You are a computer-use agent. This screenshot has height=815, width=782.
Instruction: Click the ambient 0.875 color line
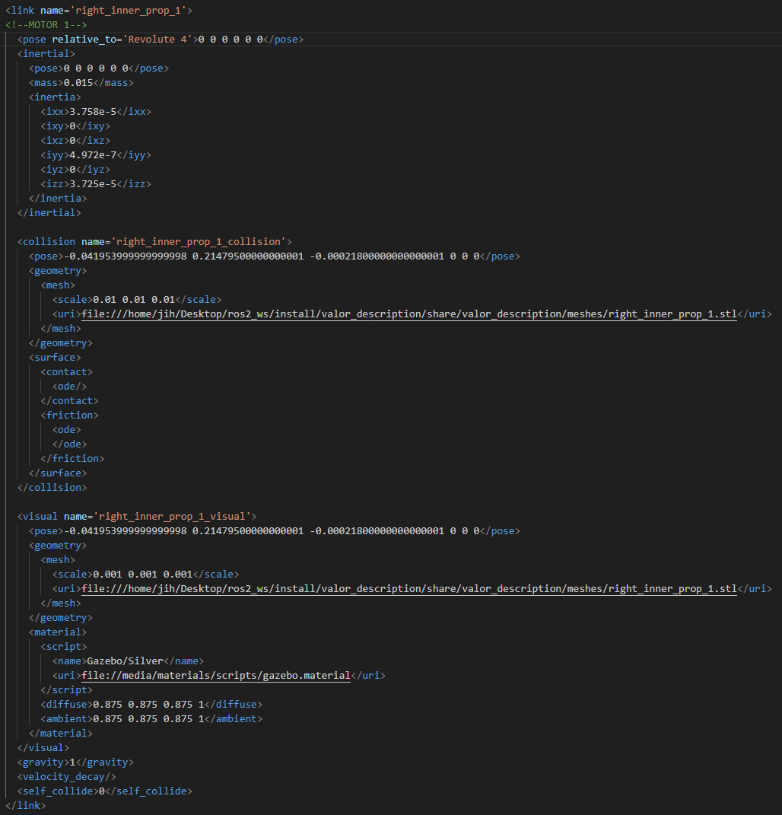(x=151, y=719)
